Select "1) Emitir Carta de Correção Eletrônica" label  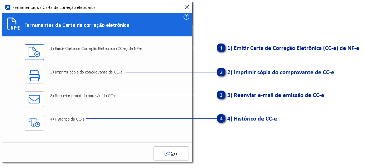pyautogui.click(x=96, y=48)
